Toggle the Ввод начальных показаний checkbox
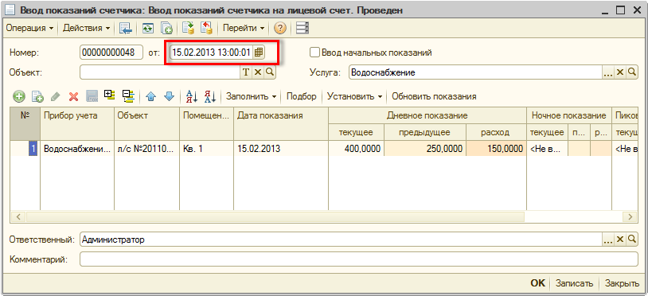Image resolution: width=648 pixels, height=296 pixels. tap(315, 53)
